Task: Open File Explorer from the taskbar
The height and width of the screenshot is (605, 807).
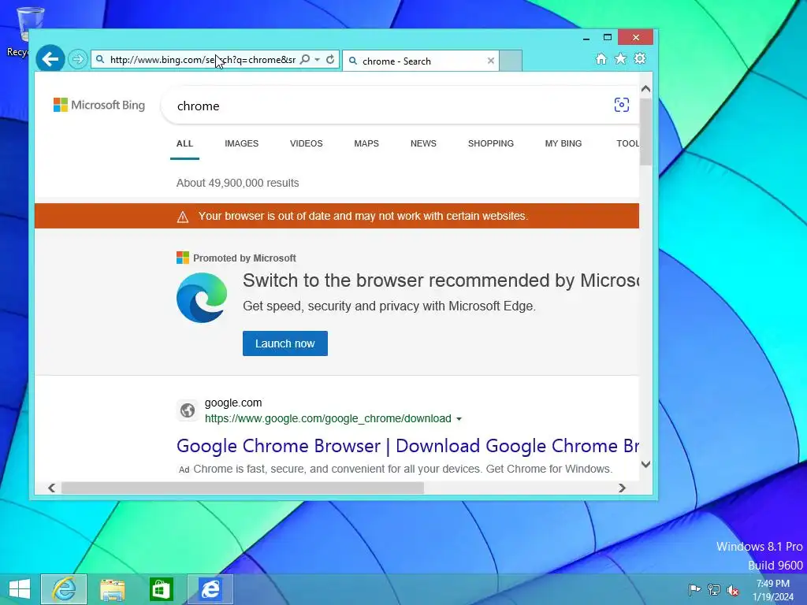Action: coord(113,589)
